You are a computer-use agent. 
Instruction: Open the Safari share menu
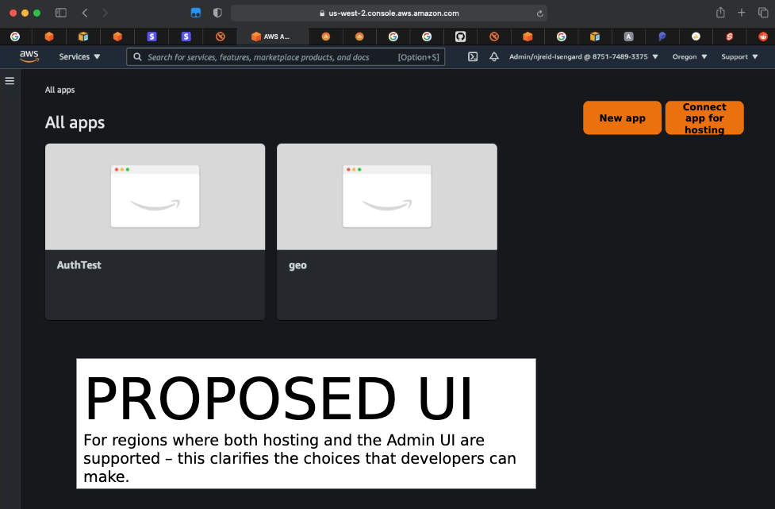click(720, 13)
